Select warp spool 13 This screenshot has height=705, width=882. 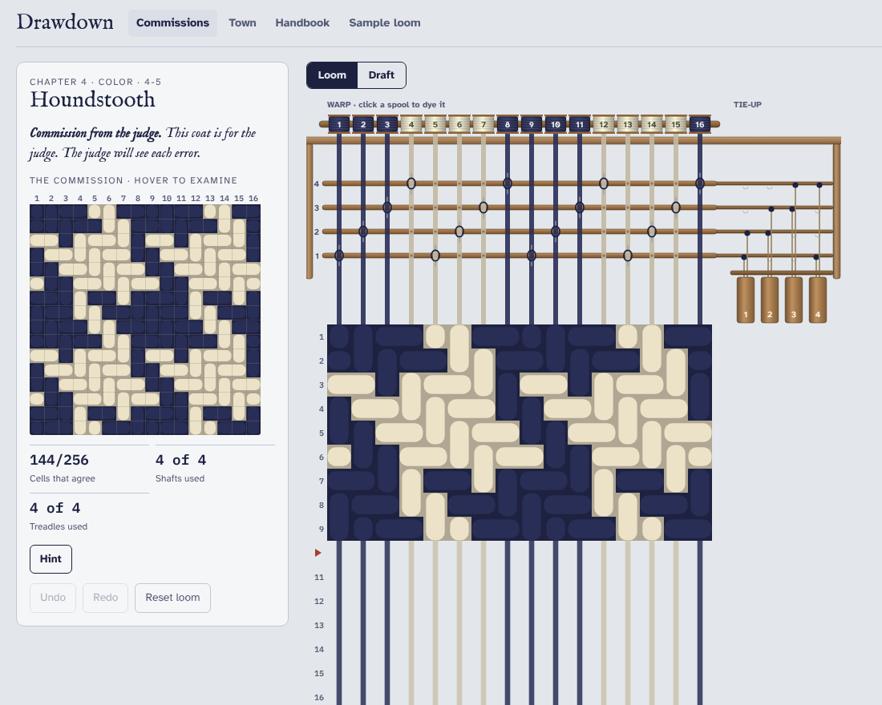tap(628, 124)
